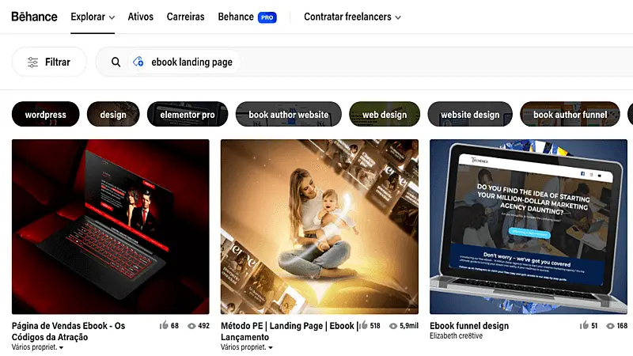
Task: Open the mother and baby project thumbnail
Action: coord(320,227)
